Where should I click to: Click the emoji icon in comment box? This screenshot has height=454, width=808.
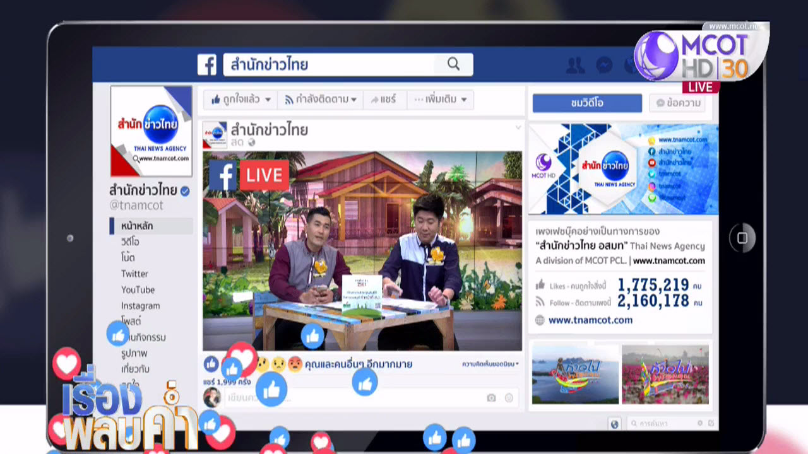point(509,397)
